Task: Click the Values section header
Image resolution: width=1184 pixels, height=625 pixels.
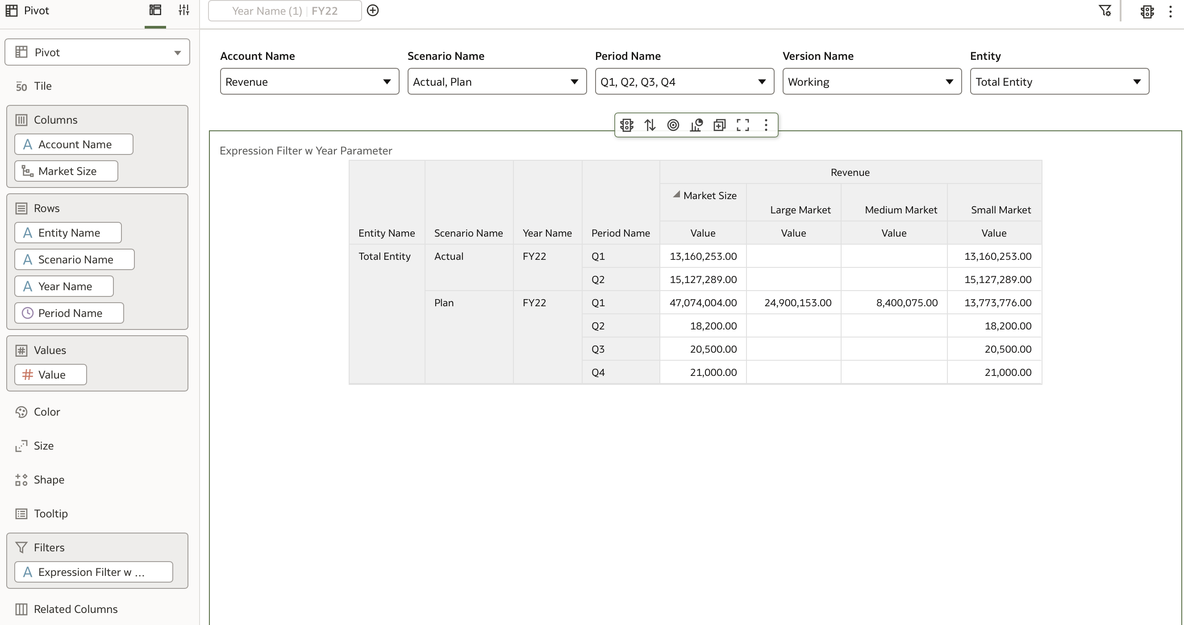Action: click(x=50, y=350)
